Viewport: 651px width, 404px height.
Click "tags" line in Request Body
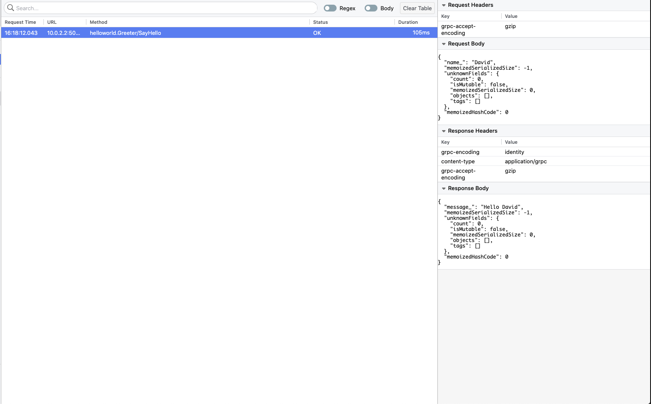coord(465,101)
